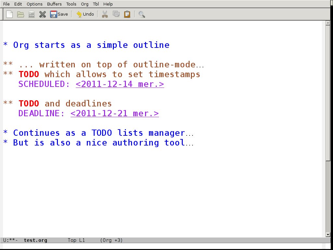Image resolution: width=333 pixels, height=250 pixels.
Task: Click the New file toolbar icon
Action: click(x=9, y=14)
